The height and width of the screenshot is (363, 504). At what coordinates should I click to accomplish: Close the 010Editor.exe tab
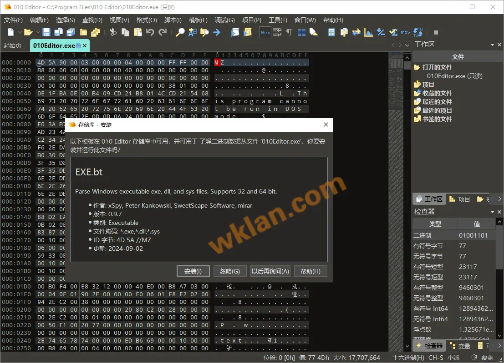pyautogui.click(x=85, y=45)
